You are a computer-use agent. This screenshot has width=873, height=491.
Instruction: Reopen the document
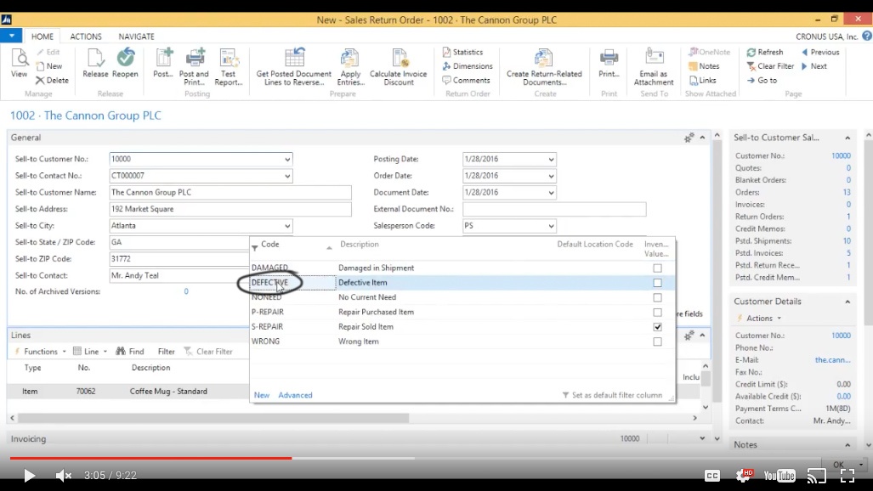(125, 64)
